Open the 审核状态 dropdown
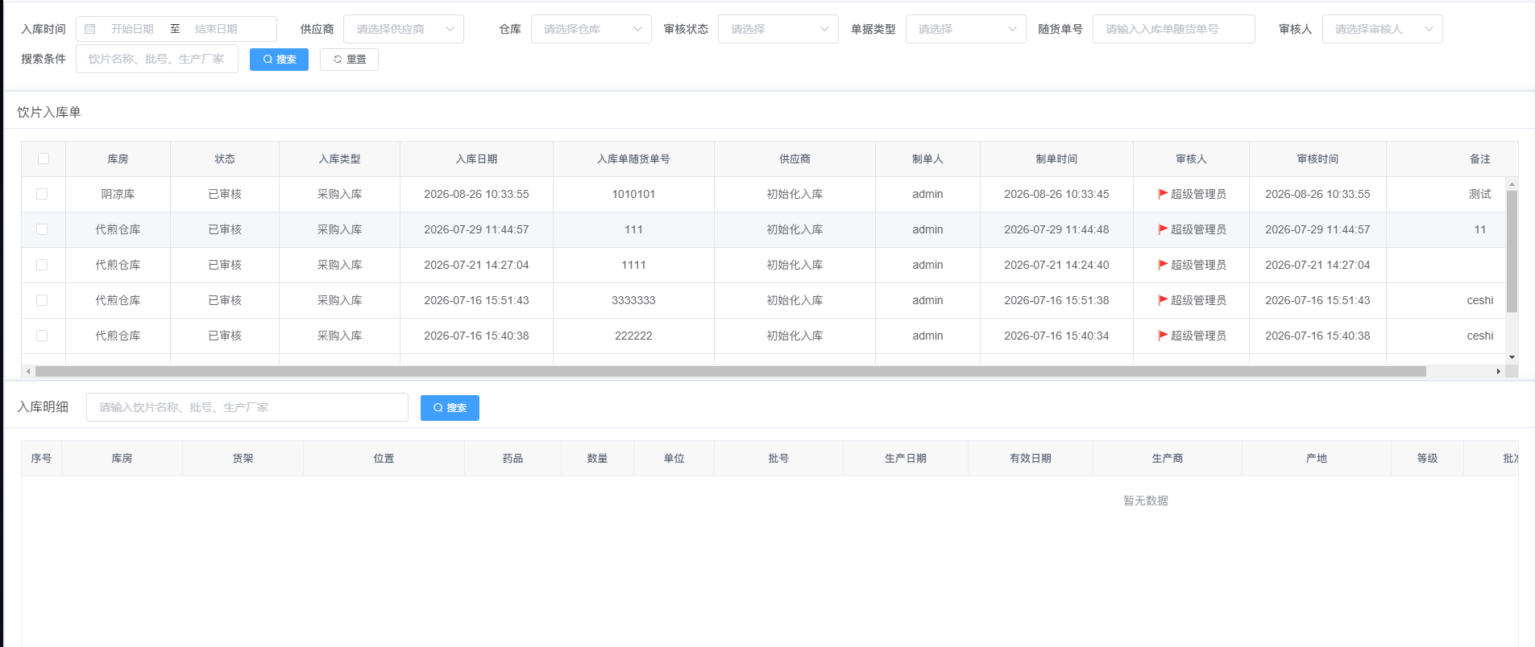 point(778,29)
